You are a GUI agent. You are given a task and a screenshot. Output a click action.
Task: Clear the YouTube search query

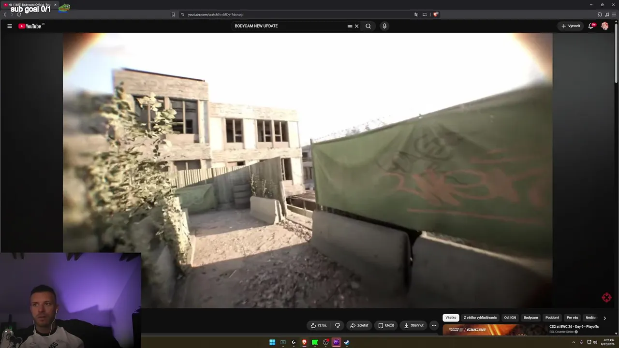(x=357, y=26)
